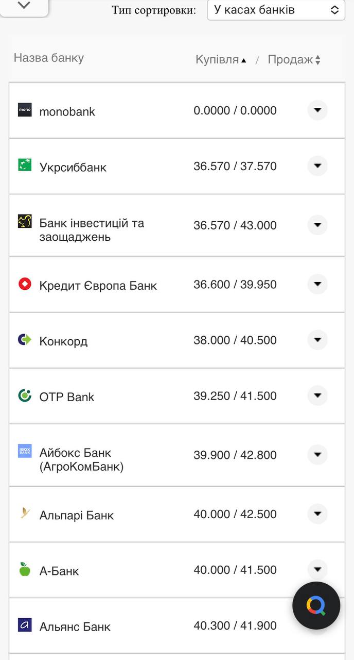The width and height of the screenshot is (354, 660).
Task: Click the A-Банк green apple logo
Action: 25,569
